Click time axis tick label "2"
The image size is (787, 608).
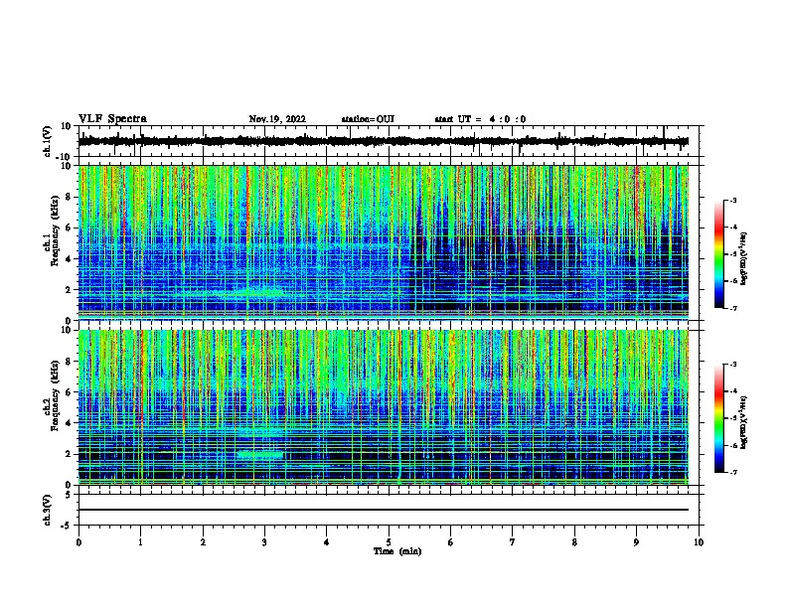[x=203, y=542]
